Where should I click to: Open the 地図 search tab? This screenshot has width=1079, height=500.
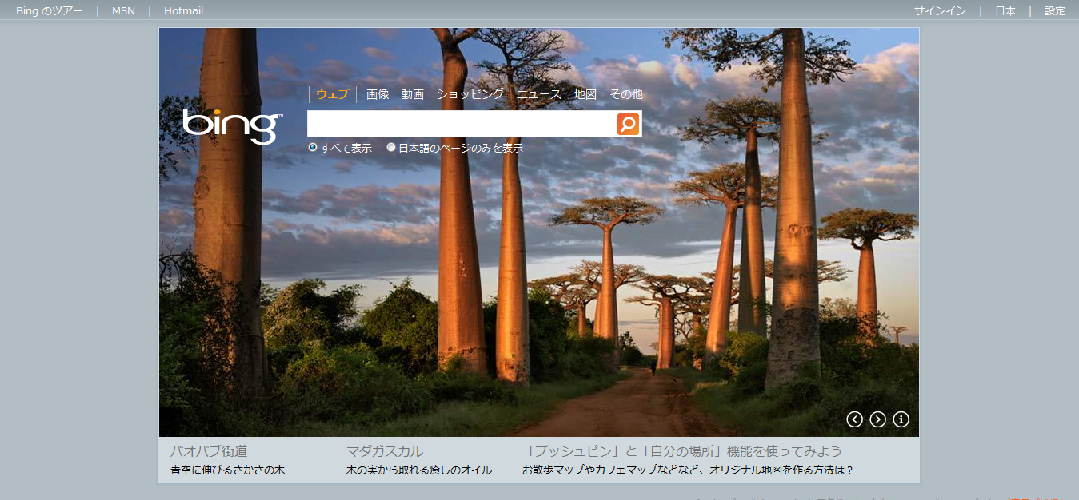(x=585, y=94)
